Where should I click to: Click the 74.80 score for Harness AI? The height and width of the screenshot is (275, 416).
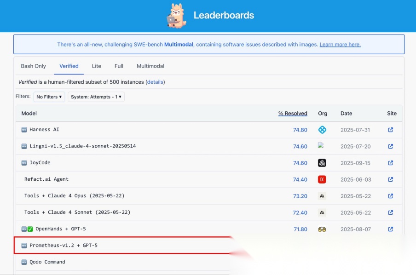[300, 130]
